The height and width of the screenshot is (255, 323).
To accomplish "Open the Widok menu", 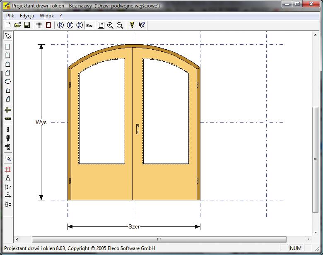I will click(47, 16).
